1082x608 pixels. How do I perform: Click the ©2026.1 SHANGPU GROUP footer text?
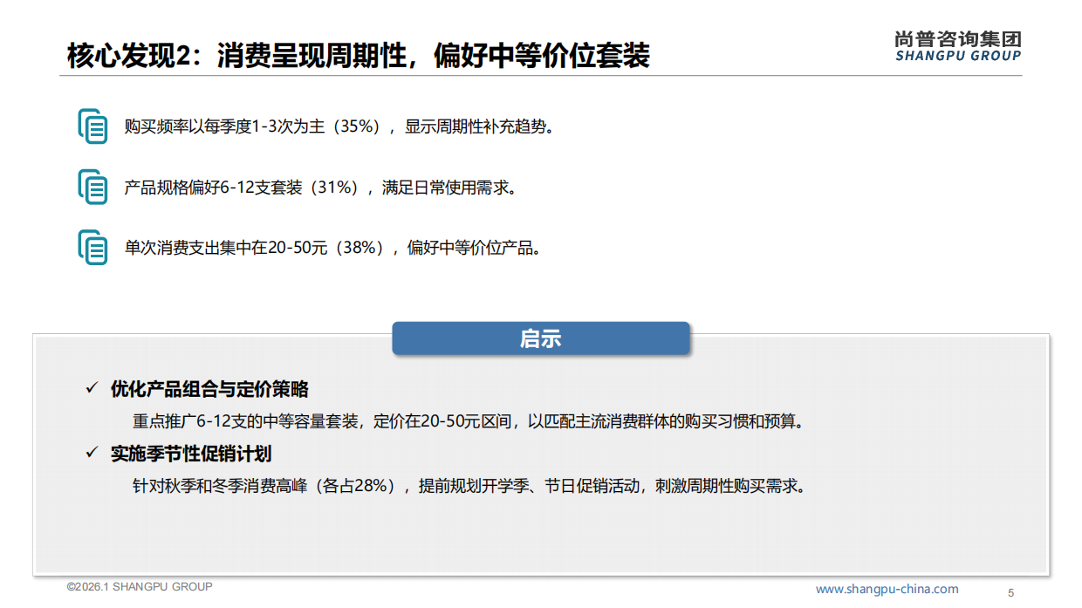point(140,587)
